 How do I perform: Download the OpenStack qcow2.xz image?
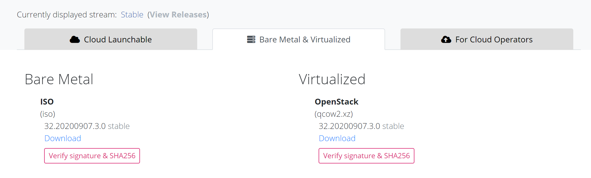(337, 138)
